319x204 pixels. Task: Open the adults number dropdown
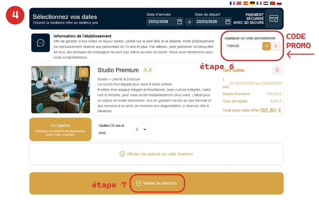tap(141, 129)
